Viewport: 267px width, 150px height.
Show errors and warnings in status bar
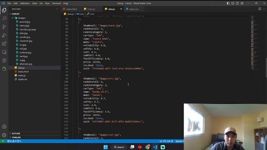pos(14,141)
